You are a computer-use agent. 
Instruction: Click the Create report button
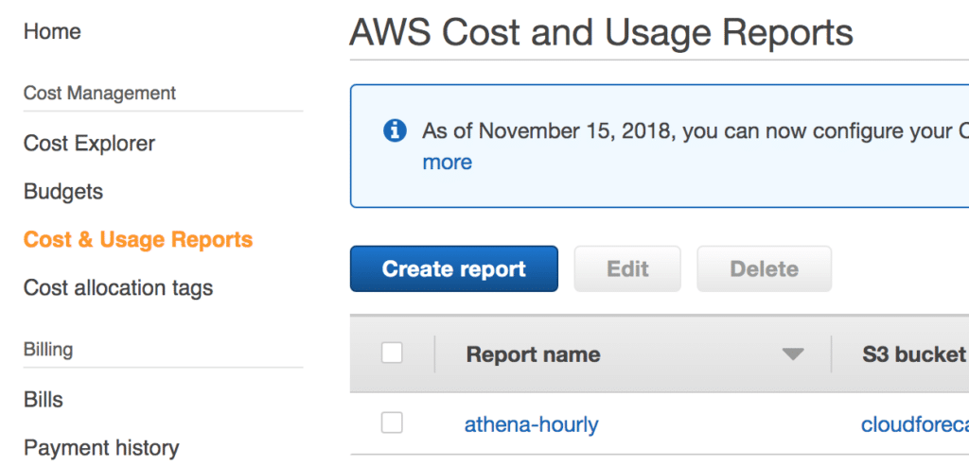pyautogui.click(x=453, y=268)
